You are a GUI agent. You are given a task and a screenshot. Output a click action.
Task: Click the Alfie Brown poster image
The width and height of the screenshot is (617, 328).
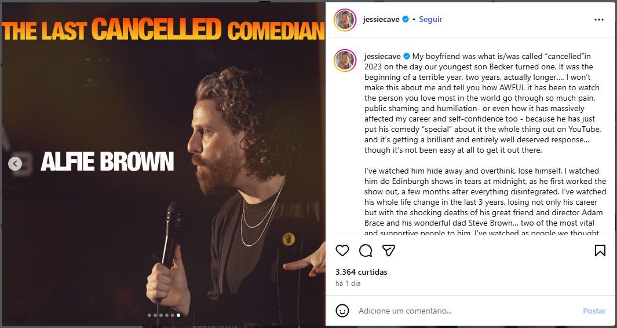coord(162,174)
